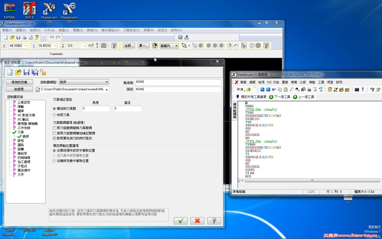Screen dimensions: 382x239
Task: Uncheck 啟用預先架刀的例行程式 checkbox
Action: 54,138
